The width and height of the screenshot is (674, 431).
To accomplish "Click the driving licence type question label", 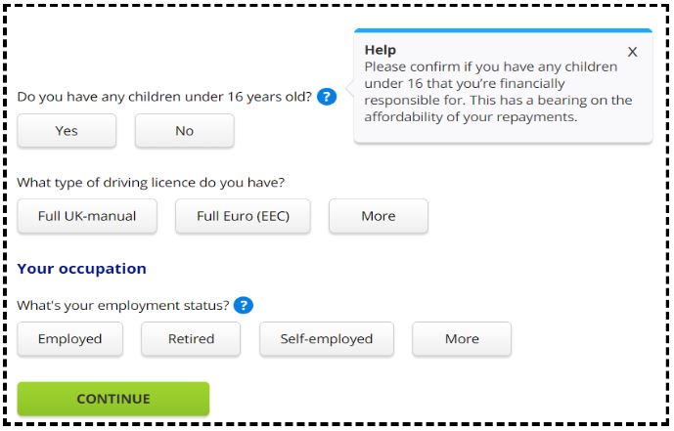I will [x=151, y=183].
